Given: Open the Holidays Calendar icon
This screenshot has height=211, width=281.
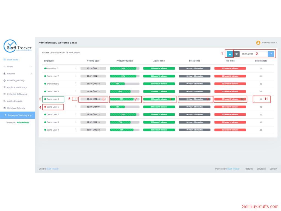Looking at the screenshot, I should pyautogui.click(x=5, y=108).
